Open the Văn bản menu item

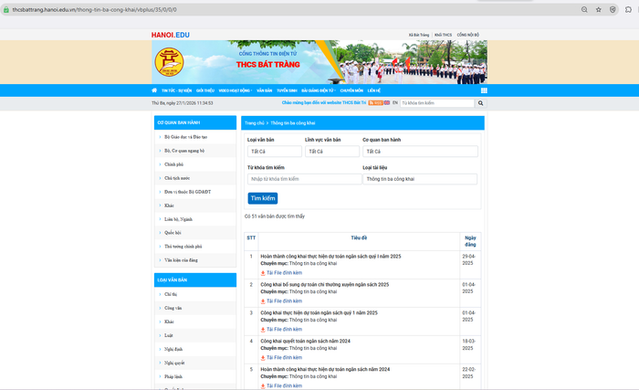pos(264,90)
